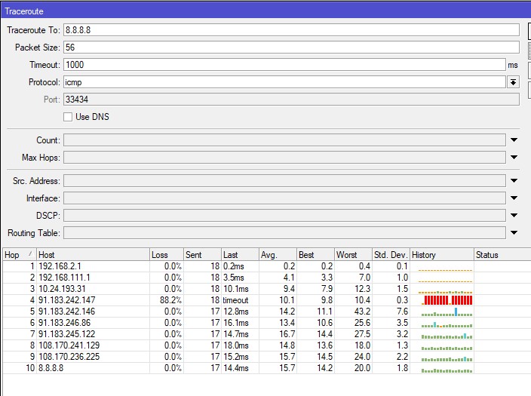The width and height of the screenshot is (531, 396).
Task: Click the history graph for 91.183.242.146
Action: (x=447, y=312)
